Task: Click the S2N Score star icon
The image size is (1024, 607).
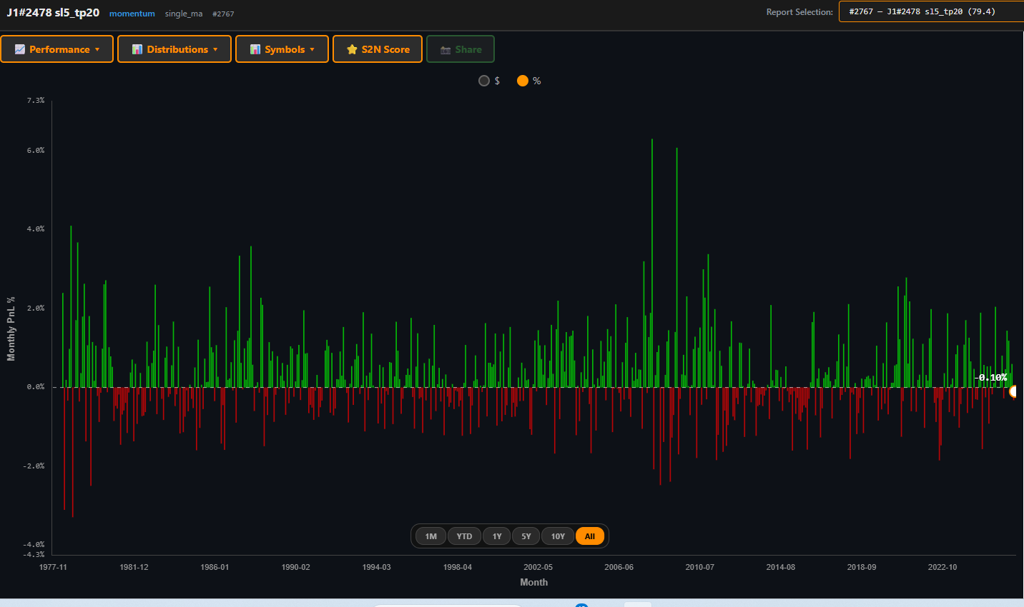Action: pyautogui.click(x=352, y=49)
